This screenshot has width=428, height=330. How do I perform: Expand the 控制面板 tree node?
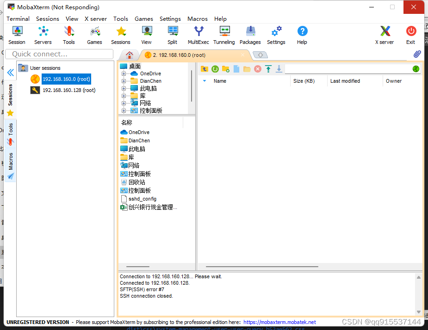124,110
